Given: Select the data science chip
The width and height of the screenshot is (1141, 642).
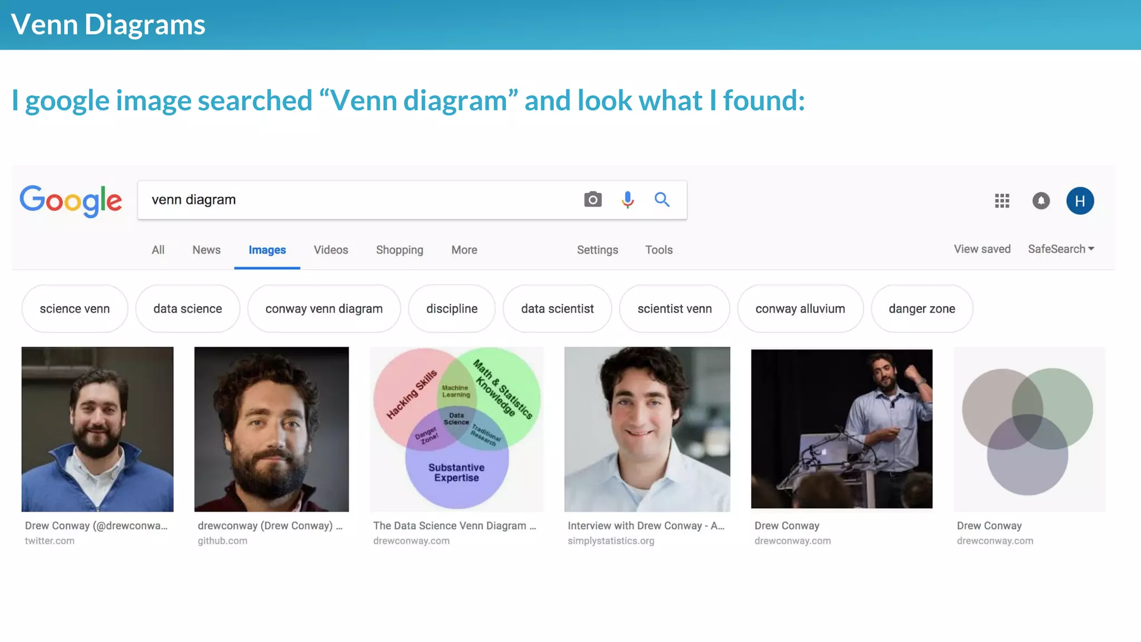Looking at the screenshot, I should tap(188, 309).
